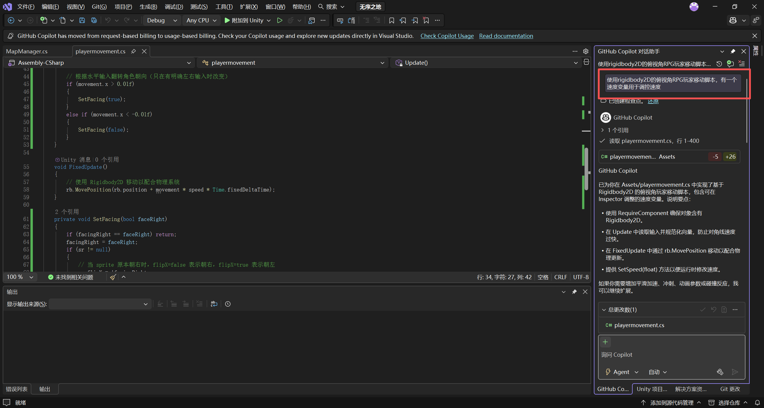The width and height of the screenshot is (764, 408).
Task: Click the add context plus button in Copilot
Action: pyautogui.click(x=605, y=342)
